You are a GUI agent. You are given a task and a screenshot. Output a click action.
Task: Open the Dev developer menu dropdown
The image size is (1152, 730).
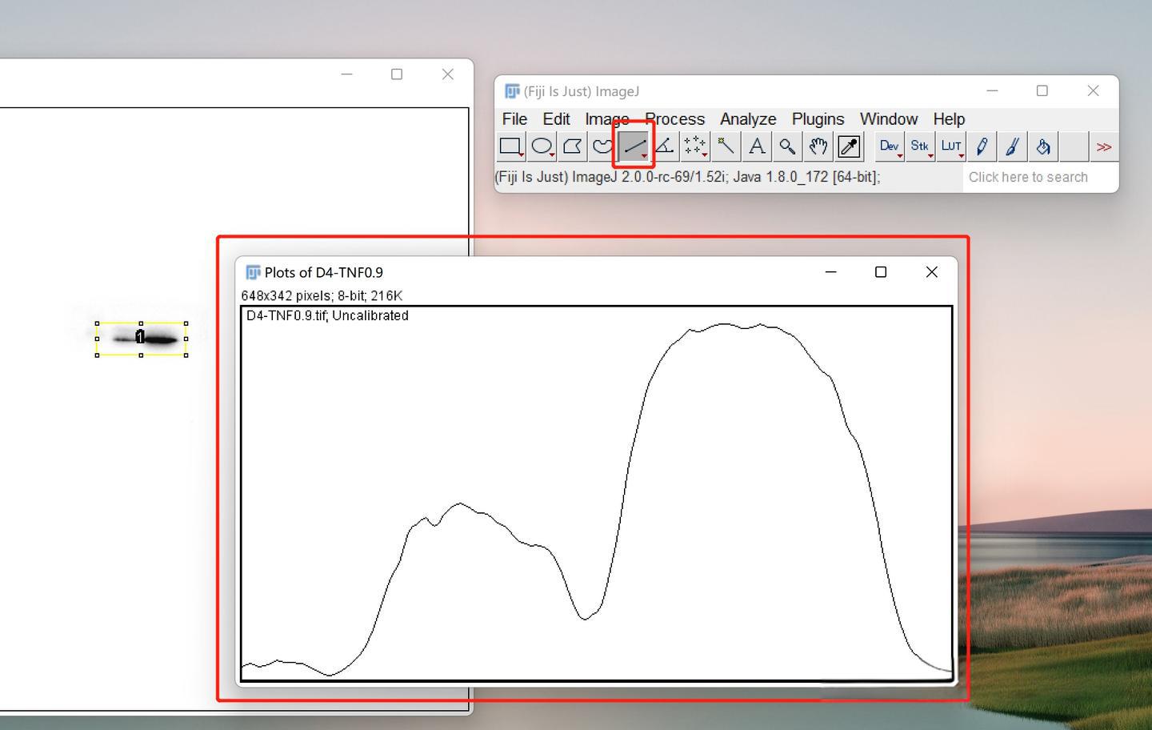tap(889, 146)
